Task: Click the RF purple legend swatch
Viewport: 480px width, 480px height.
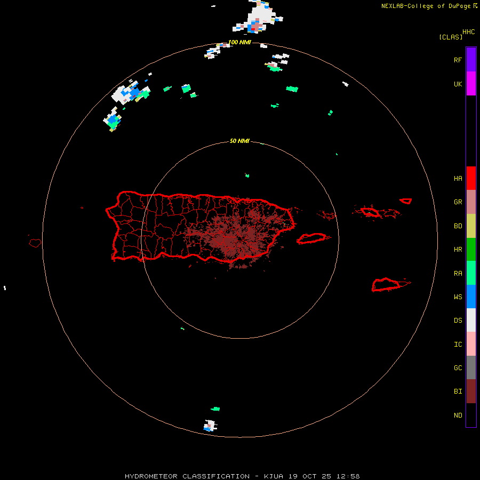Action: coord(471,59)
